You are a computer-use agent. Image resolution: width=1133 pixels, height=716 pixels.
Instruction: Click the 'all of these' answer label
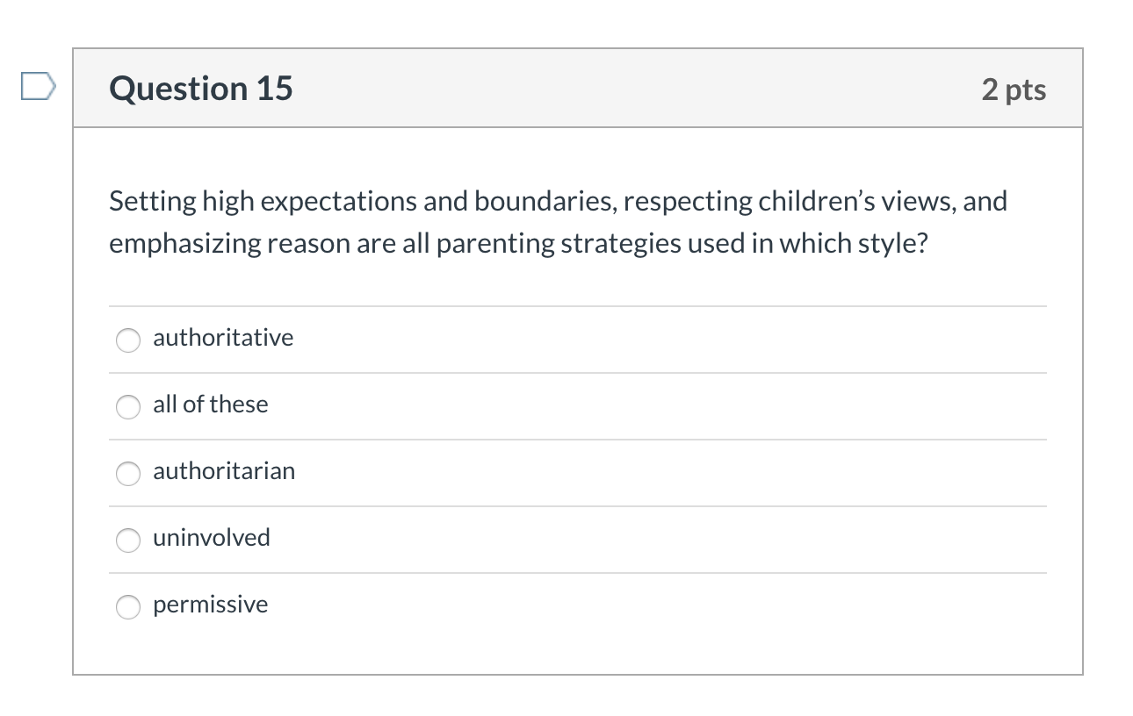[x=210, y=405]
